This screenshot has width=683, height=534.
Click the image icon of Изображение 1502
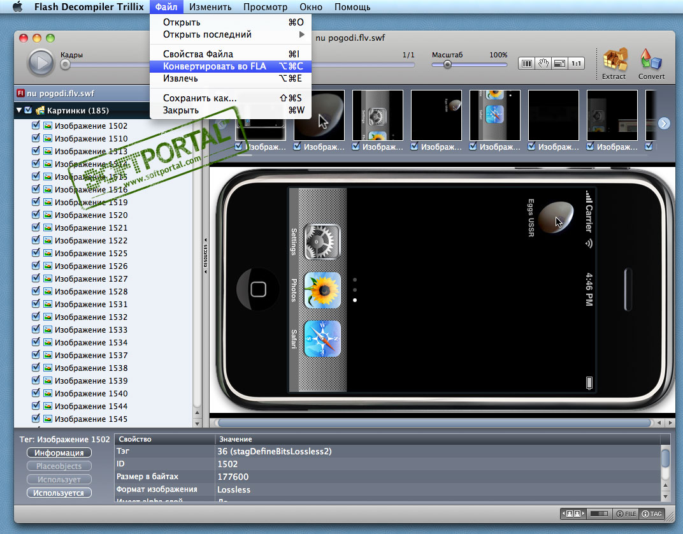[x=48, y=126]
